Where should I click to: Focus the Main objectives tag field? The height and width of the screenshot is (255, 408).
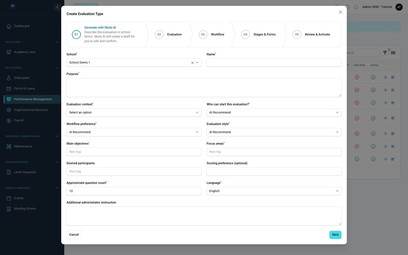coord(134,152)
